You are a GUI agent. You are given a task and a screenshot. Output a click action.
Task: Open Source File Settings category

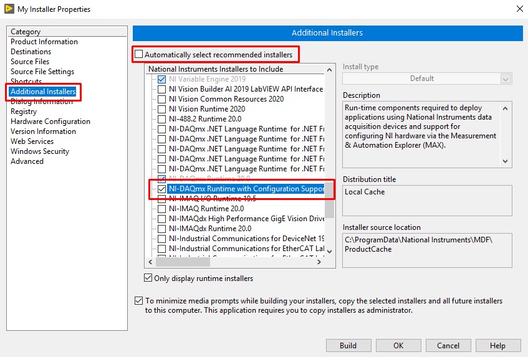point(42,72)
